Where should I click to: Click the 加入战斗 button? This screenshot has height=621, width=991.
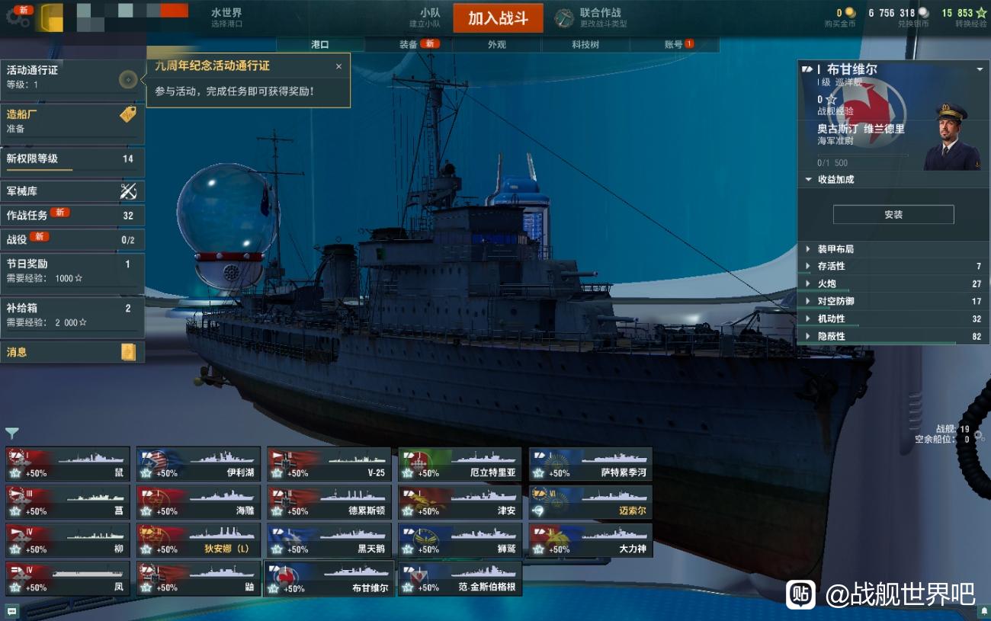tap(498, 18)
